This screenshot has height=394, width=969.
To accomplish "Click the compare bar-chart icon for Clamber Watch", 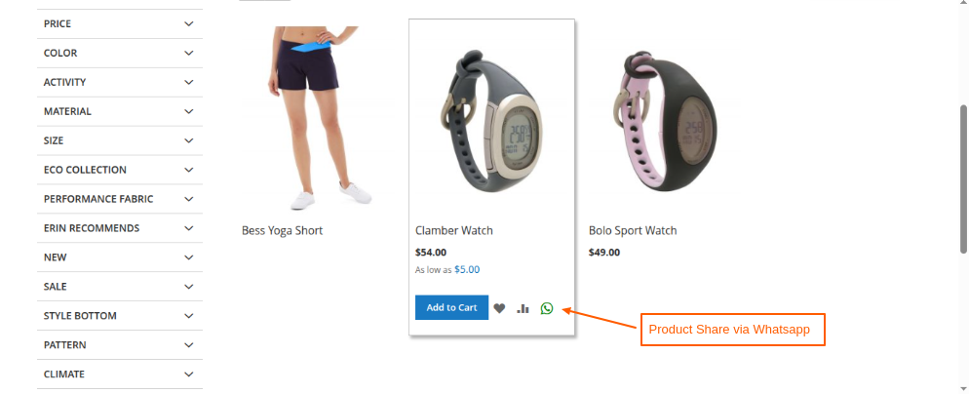I will 523,308.
